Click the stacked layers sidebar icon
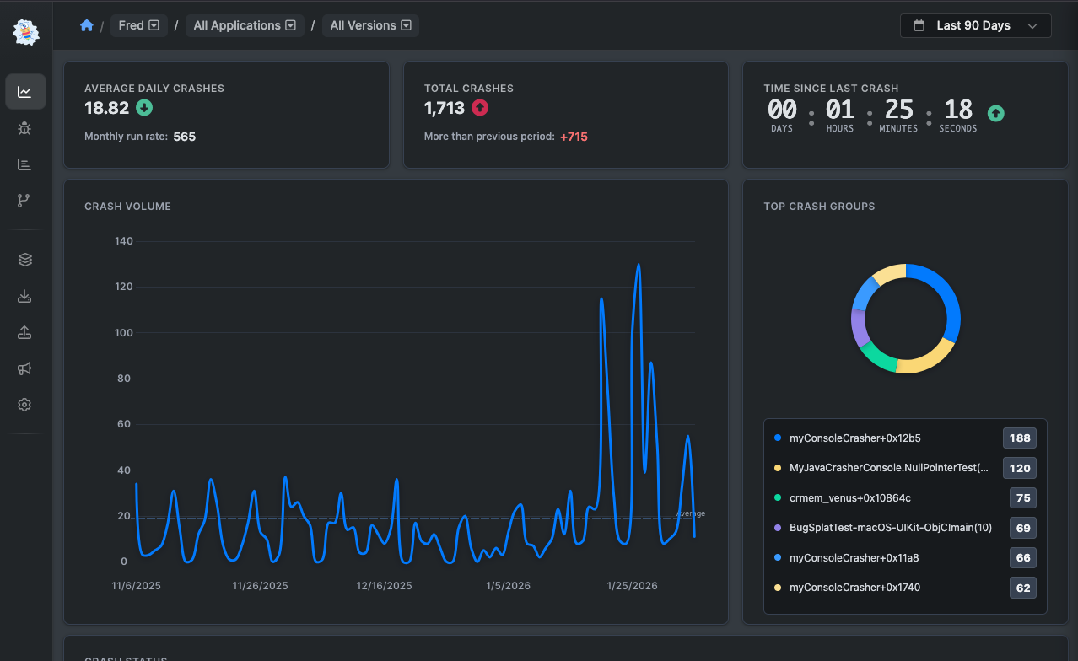The width and height of the screenshot is (1078, 661). coord(24,260)
